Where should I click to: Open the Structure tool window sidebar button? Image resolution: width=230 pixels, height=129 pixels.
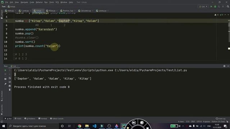[x=2, y=96]
